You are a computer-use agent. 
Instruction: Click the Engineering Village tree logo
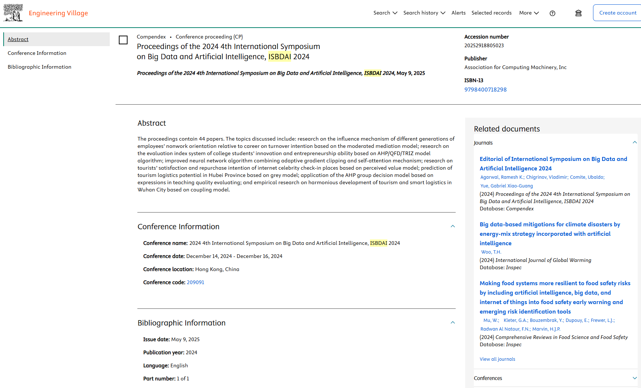click(13, 13)
